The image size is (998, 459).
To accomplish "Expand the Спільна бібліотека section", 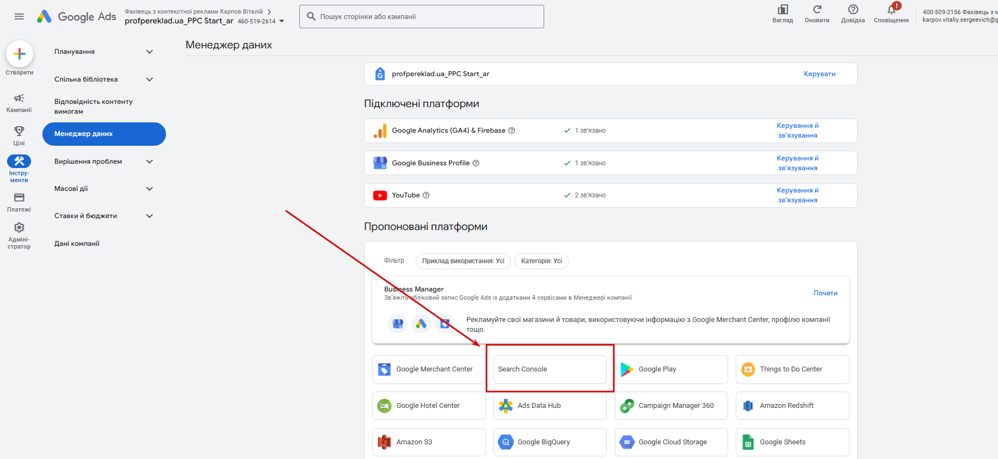I will (x=150, y=79).
